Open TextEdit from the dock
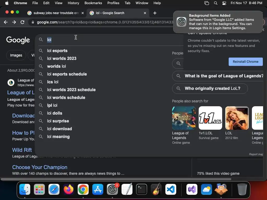This screenshot has width=267, height=200. (127, 189)
